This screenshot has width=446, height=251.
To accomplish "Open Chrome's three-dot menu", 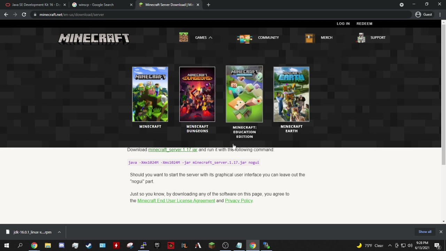I will click(x=440, y=15).
